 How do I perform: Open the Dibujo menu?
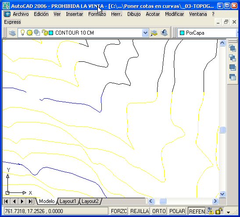coord(134,14)
